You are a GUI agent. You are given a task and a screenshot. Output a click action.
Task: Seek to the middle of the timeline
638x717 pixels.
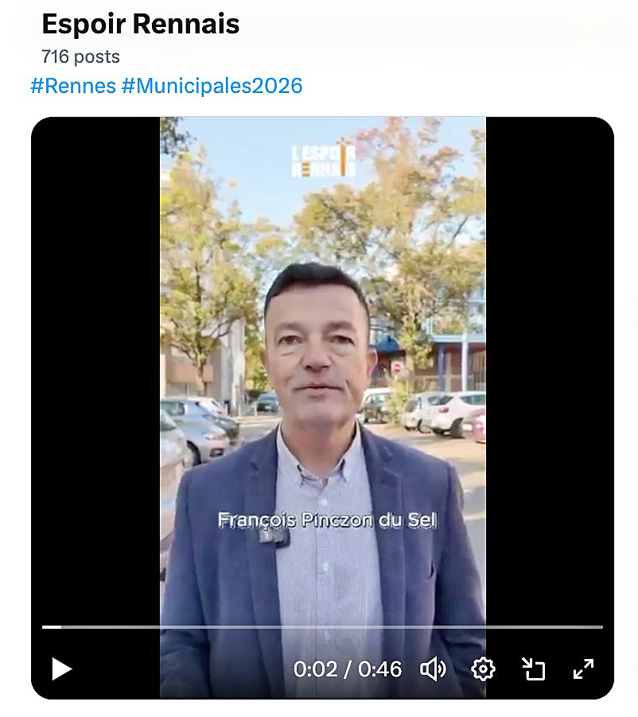click(322, 627)
